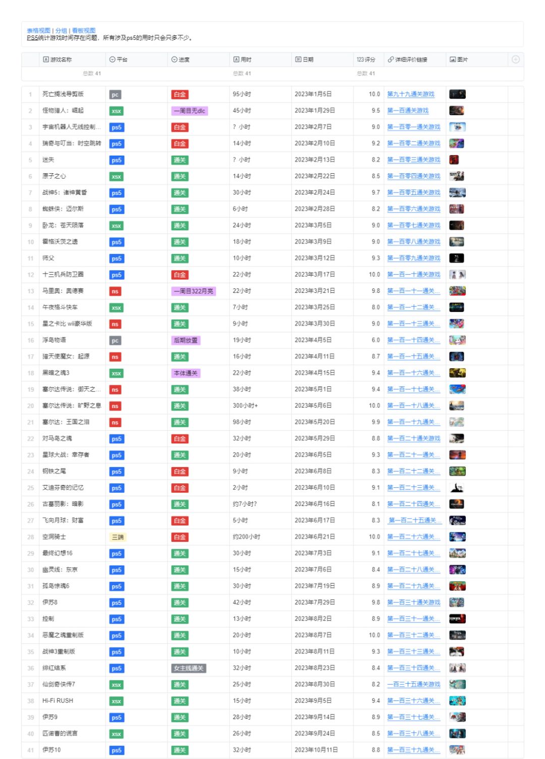Viewport: 545px width, 759px height.
Task: Click the 总数 41 summary under 游戏名称
Action: click(x=92, y=74)
